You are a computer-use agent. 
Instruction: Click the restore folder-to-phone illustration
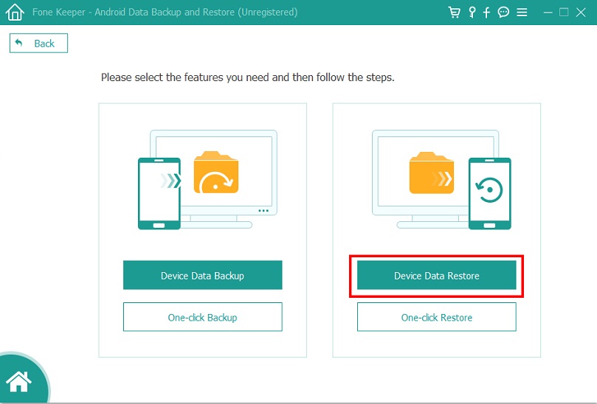click(436, 181)
